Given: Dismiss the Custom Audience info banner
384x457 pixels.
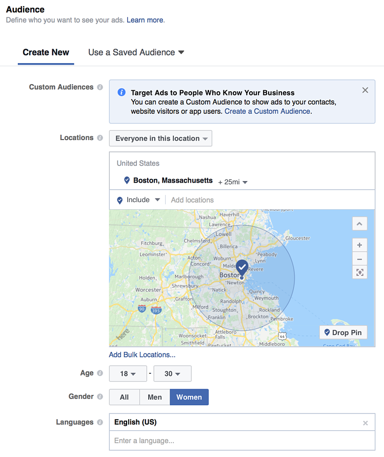Looking at the screenshot, I should (365, 90).
